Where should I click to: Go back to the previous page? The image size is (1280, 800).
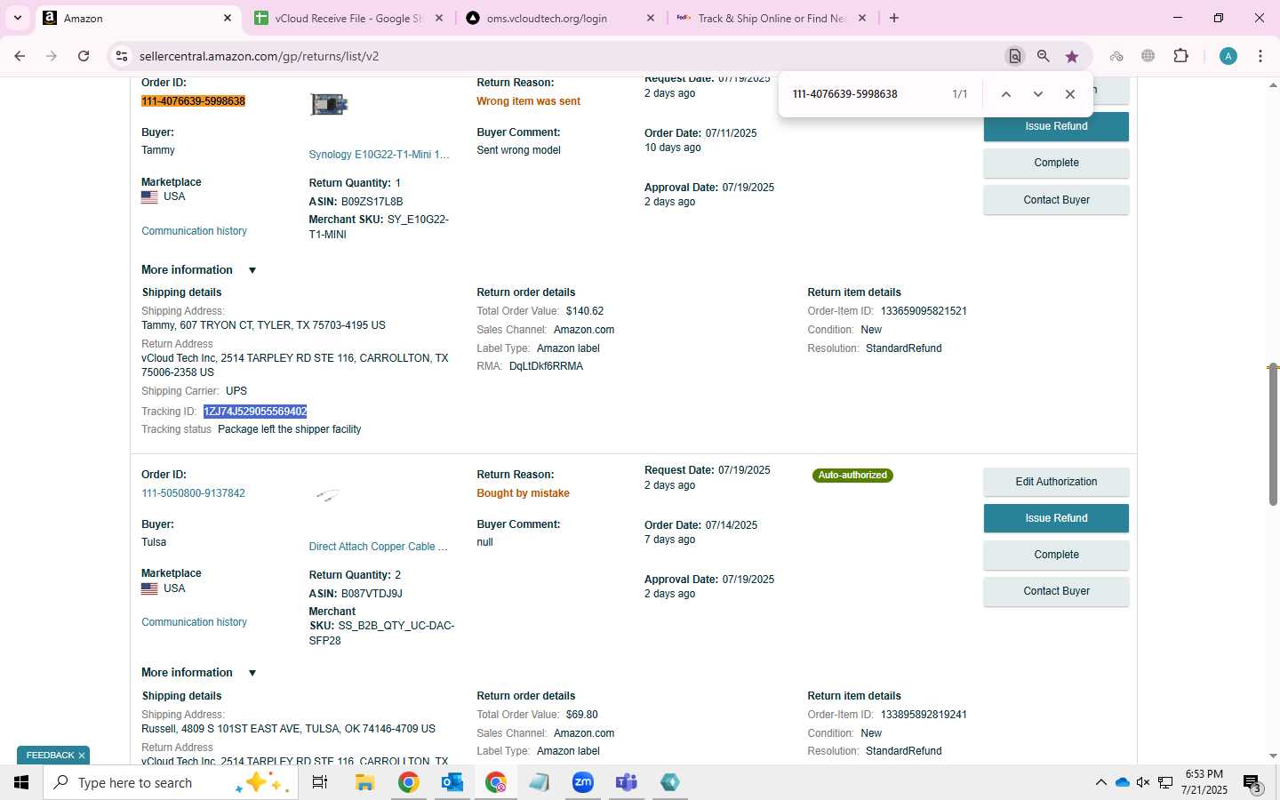tap(20, 56)
